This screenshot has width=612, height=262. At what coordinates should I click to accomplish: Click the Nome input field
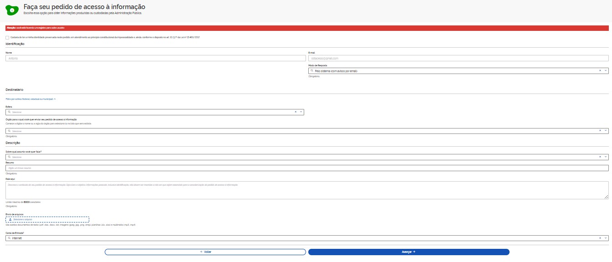(x=155, y=58)
